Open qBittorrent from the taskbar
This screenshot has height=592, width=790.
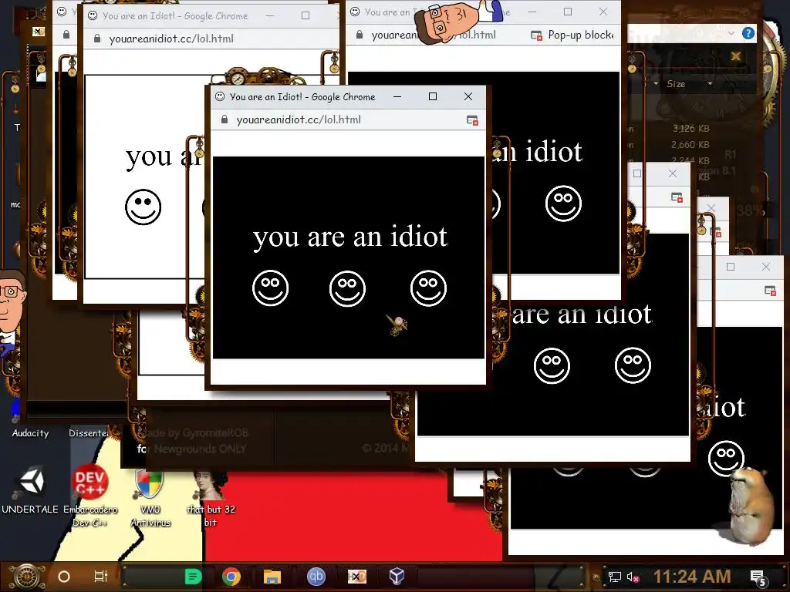(316, 577)
